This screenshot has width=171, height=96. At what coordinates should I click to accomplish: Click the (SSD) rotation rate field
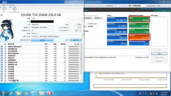(x=76, y=25)
